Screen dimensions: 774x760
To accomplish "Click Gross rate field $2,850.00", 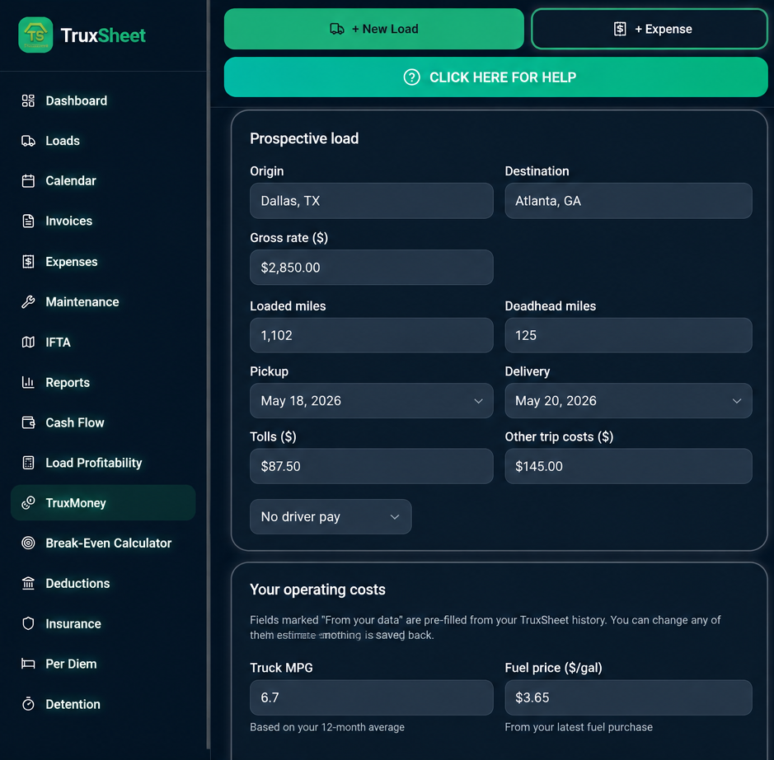I will pyautogui.click(x=371, y=268).
